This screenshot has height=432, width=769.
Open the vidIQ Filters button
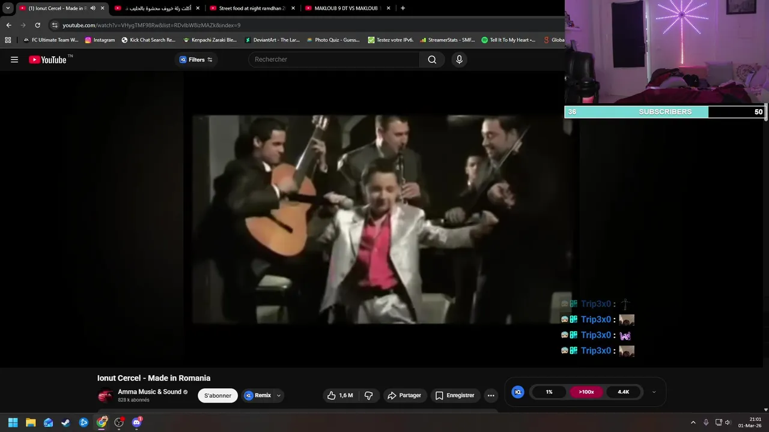click(196, 59)
